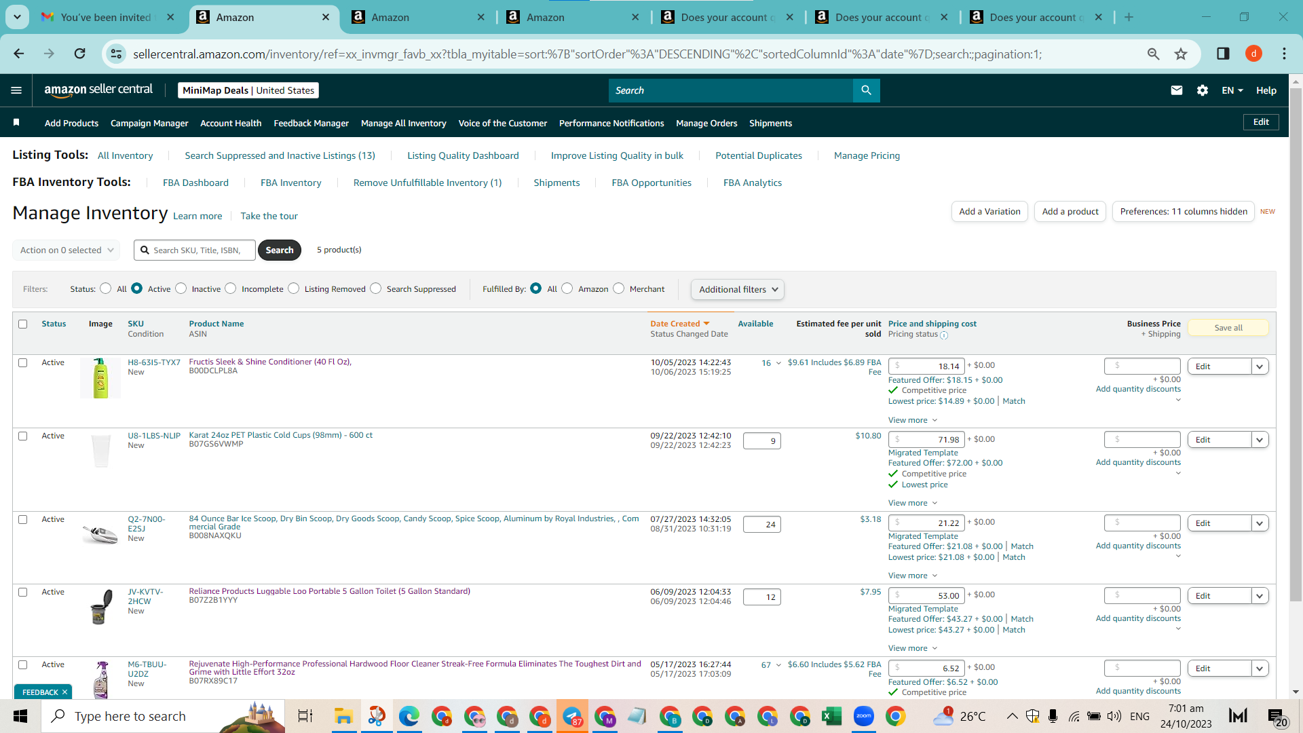Open a new browser tab

1129,18
